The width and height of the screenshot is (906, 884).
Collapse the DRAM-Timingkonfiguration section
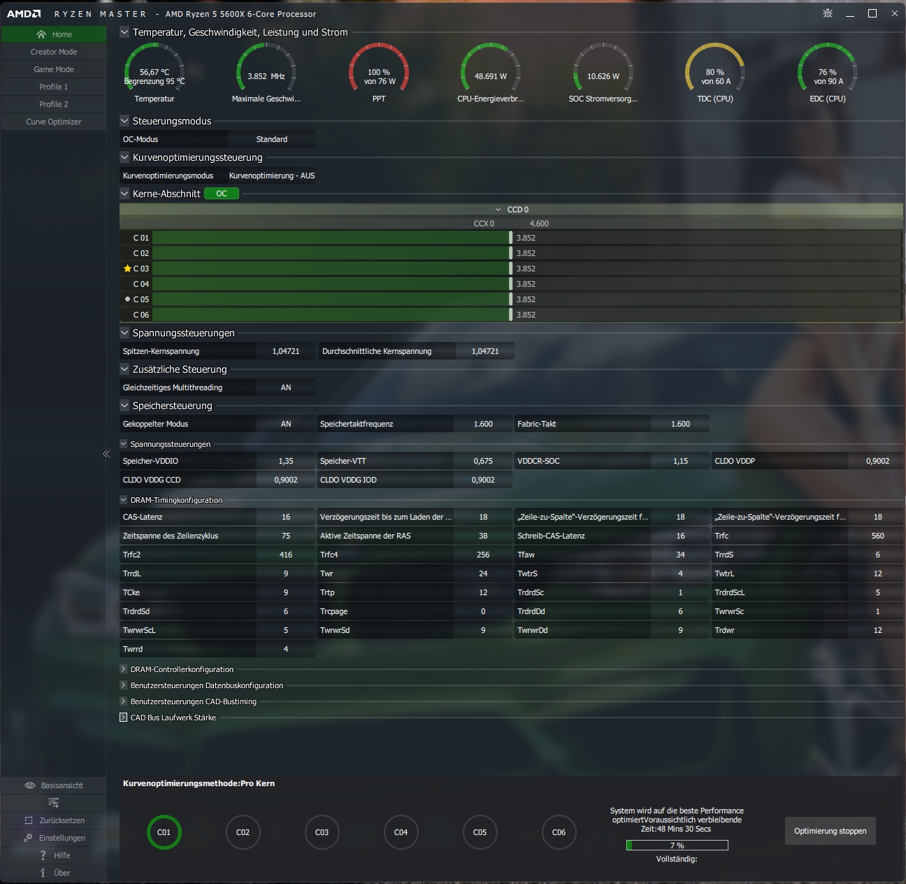pyautogui.click(x=124, y=500)
